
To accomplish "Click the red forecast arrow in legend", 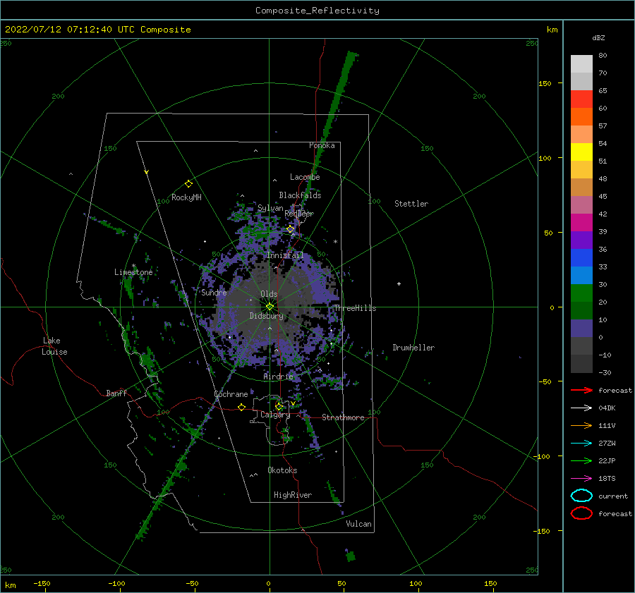I will 581,390.
